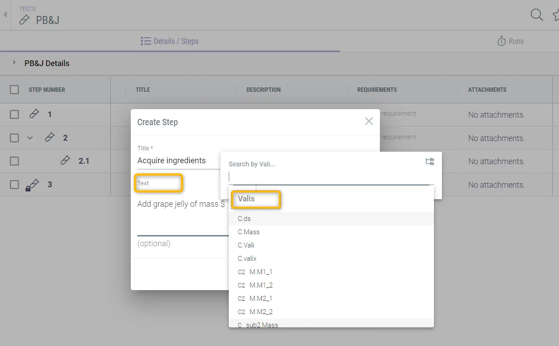
Task: Toggle the select-all checkbox in the header
Action: 15,90
